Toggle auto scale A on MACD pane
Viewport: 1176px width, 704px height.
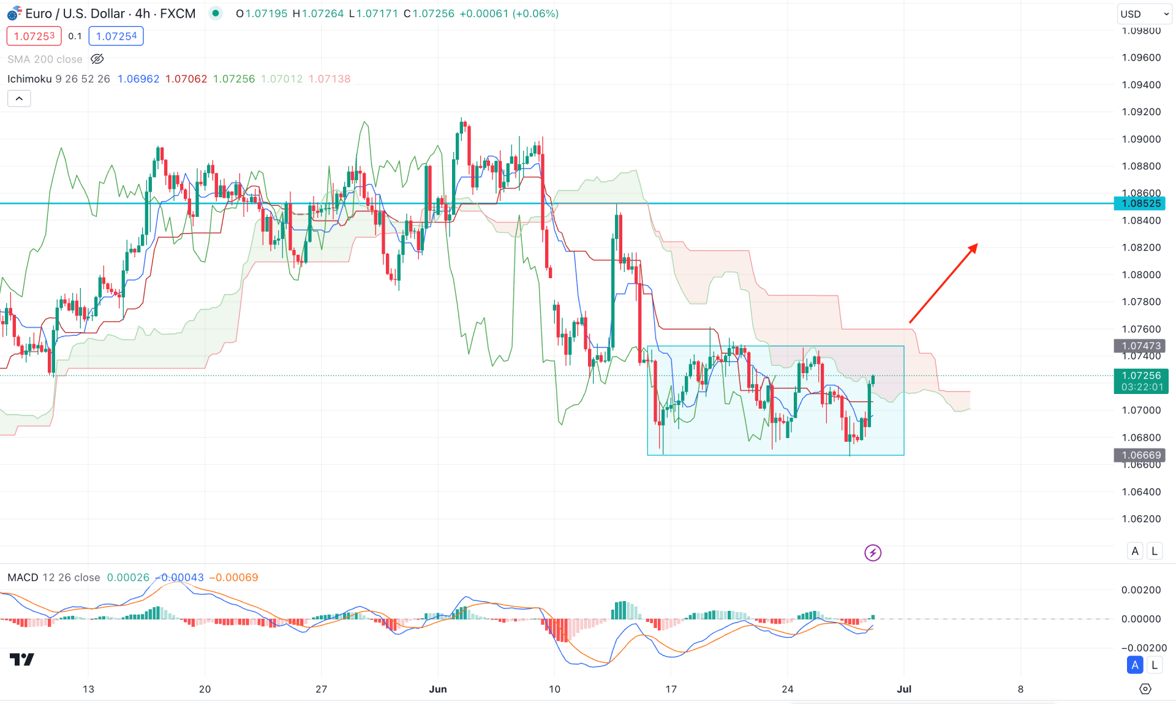1135,665
